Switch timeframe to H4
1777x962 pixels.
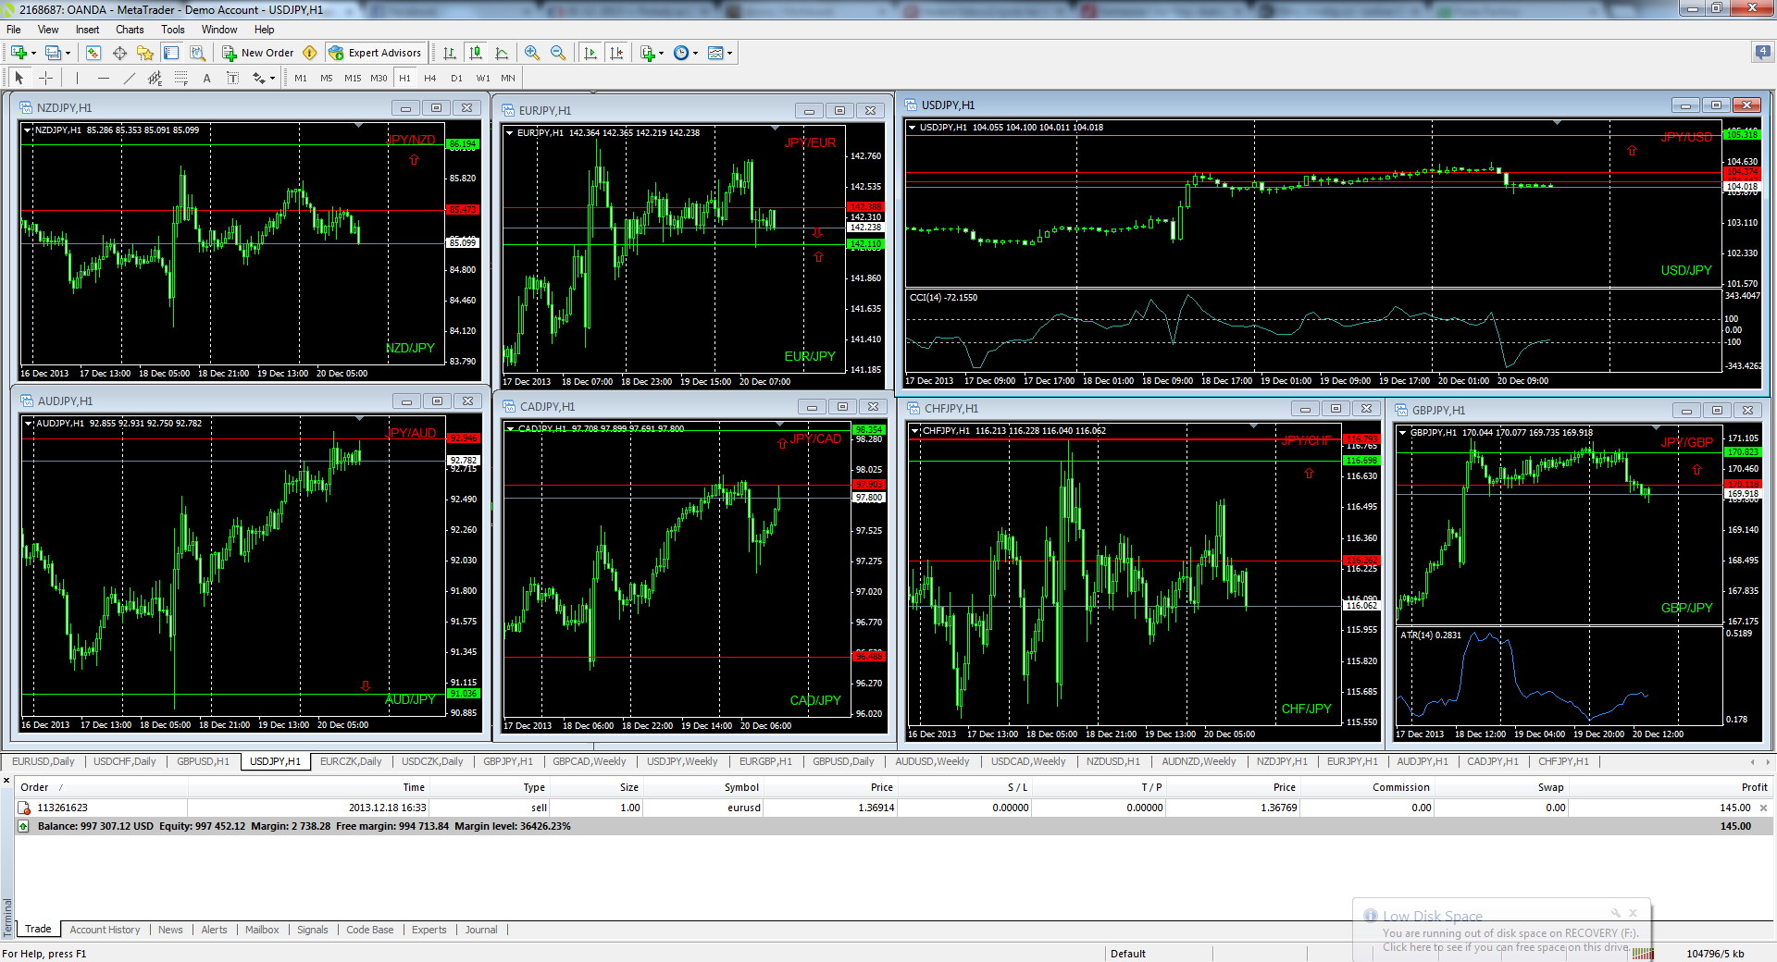(430, 79)
